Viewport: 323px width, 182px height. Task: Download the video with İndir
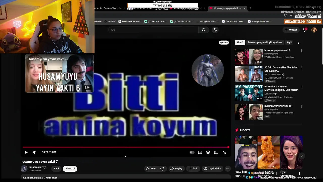point(193,169)
